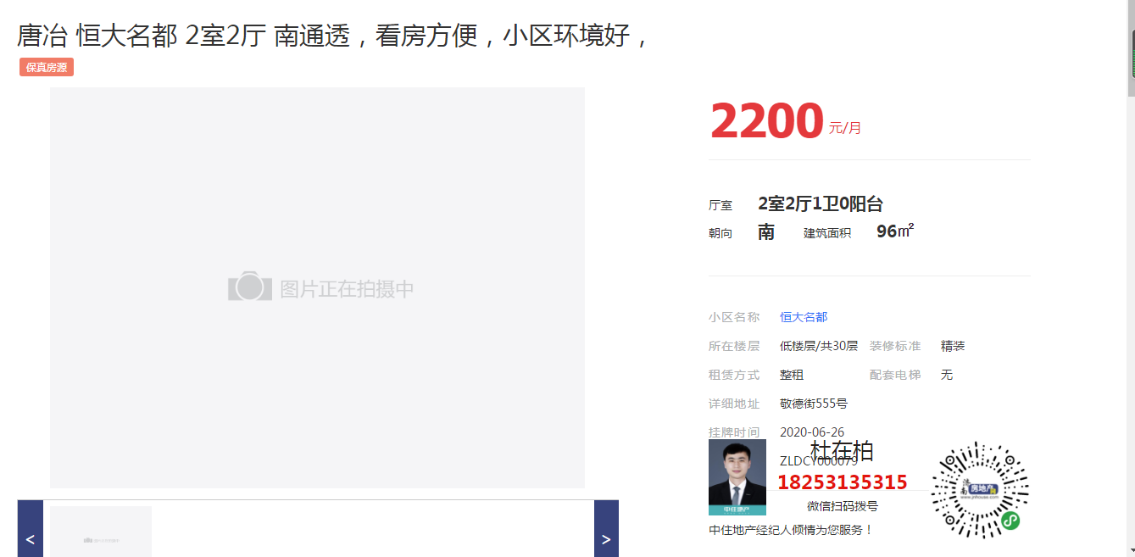Select the first gallery thumbnail
Screen dimensions: 1135x557
click(101, 532)
